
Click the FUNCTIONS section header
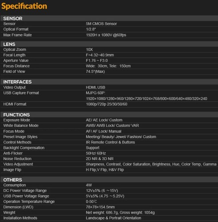click(16, 115)
